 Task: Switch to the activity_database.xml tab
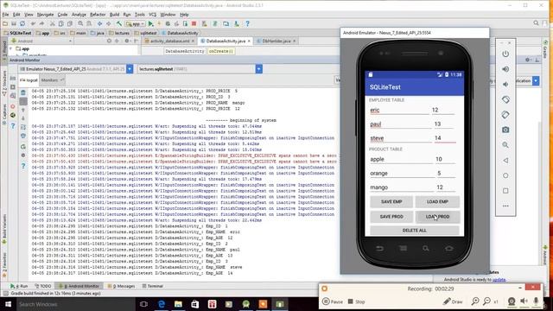tap(169, 41)
